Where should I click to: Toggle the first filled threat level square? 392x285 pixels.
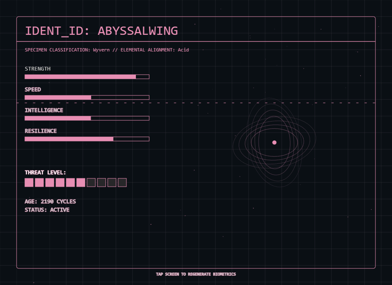pyautogui.click(x=29, y=183)
